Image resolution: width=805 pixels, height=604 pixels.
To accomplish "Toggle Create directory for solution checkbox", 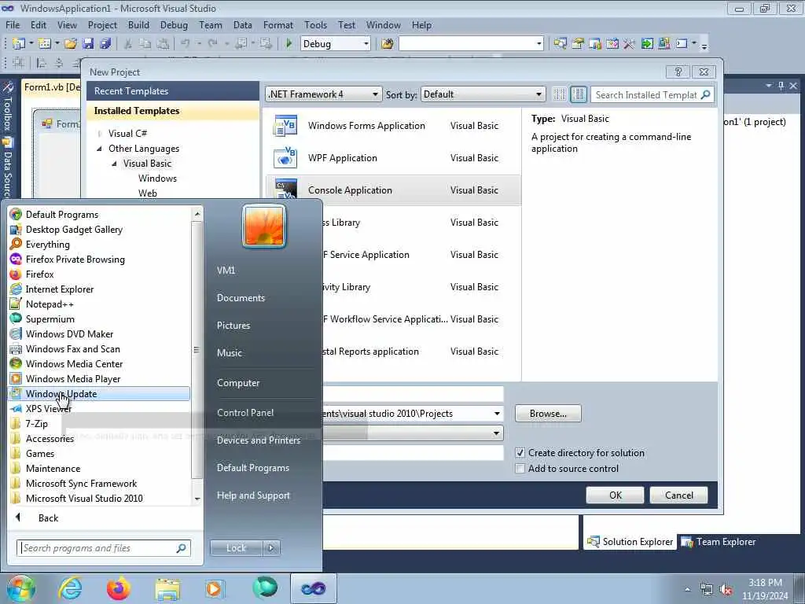I will pyautogui.click(x=520, y=453).
